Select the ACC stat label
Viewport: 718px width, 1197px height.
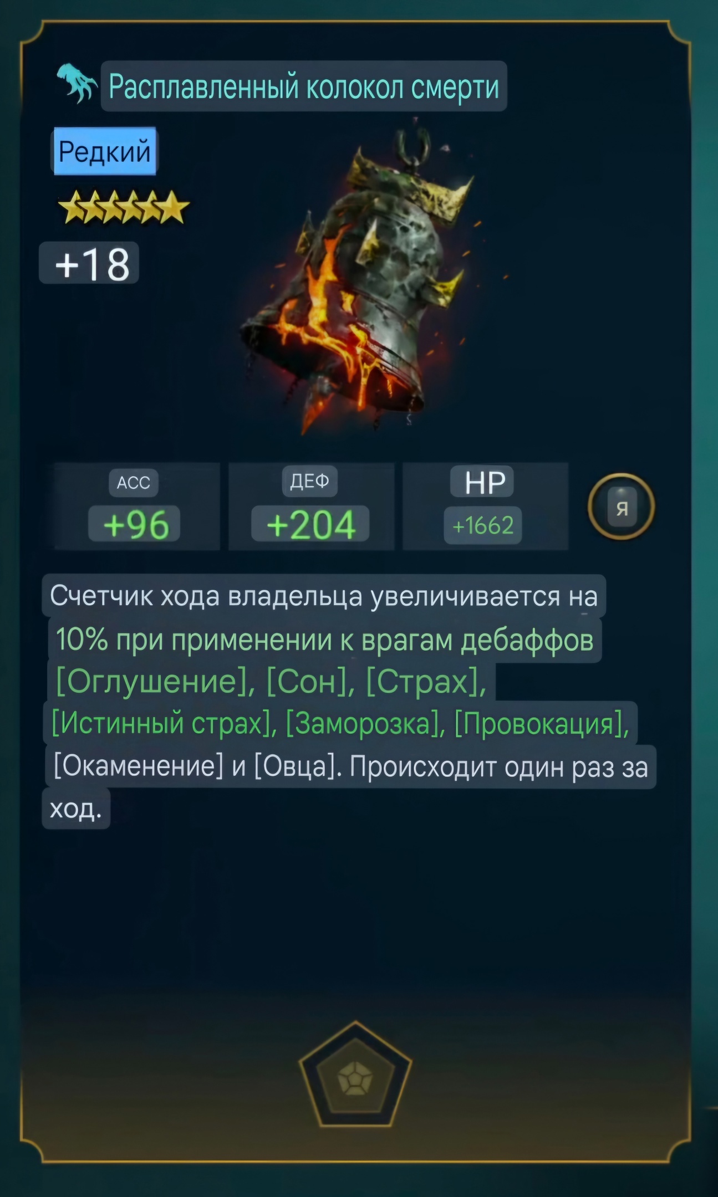134,483
